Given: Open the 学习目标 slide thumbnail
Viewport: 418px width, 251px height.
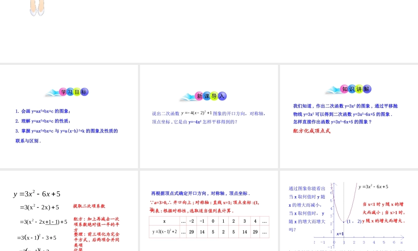Looking at the screenshot, I should pyautogui.click(x=69, y=116).
